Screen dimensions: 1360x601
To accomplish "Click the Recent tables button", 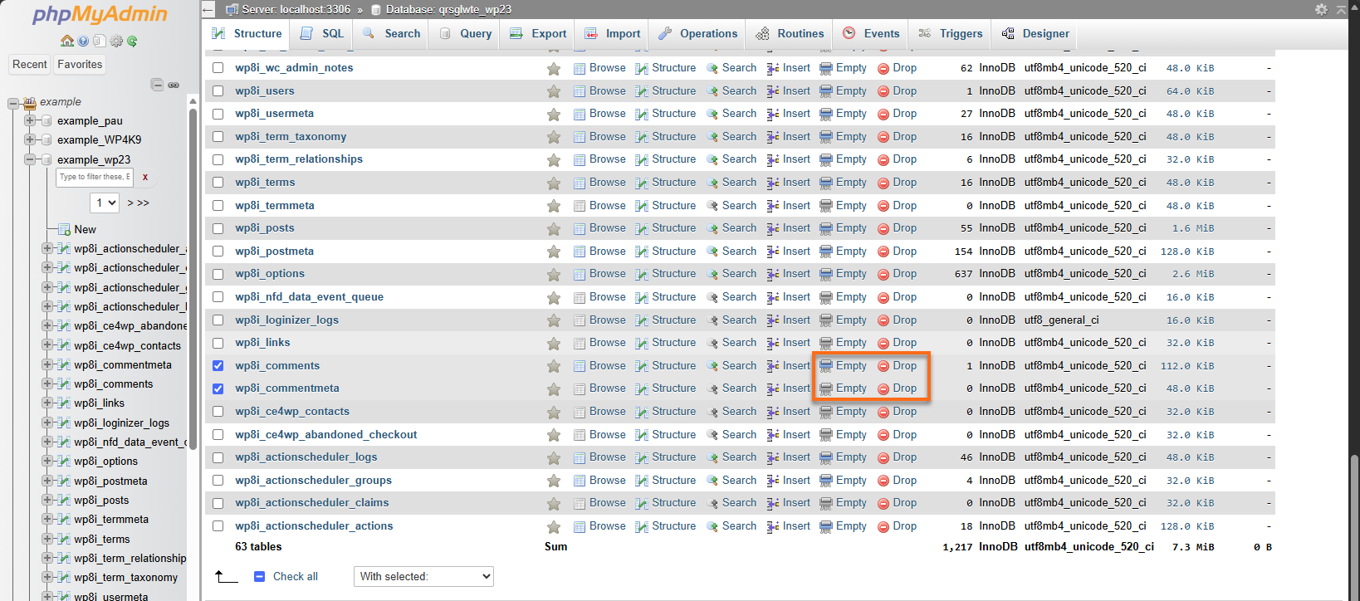I will [30, 65].
